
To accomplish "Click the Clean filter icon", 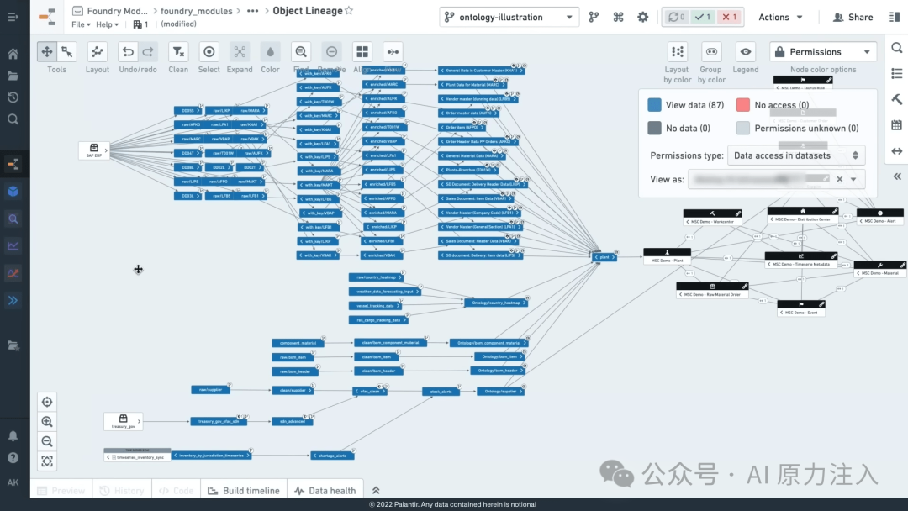I will (x=178, y=52).
